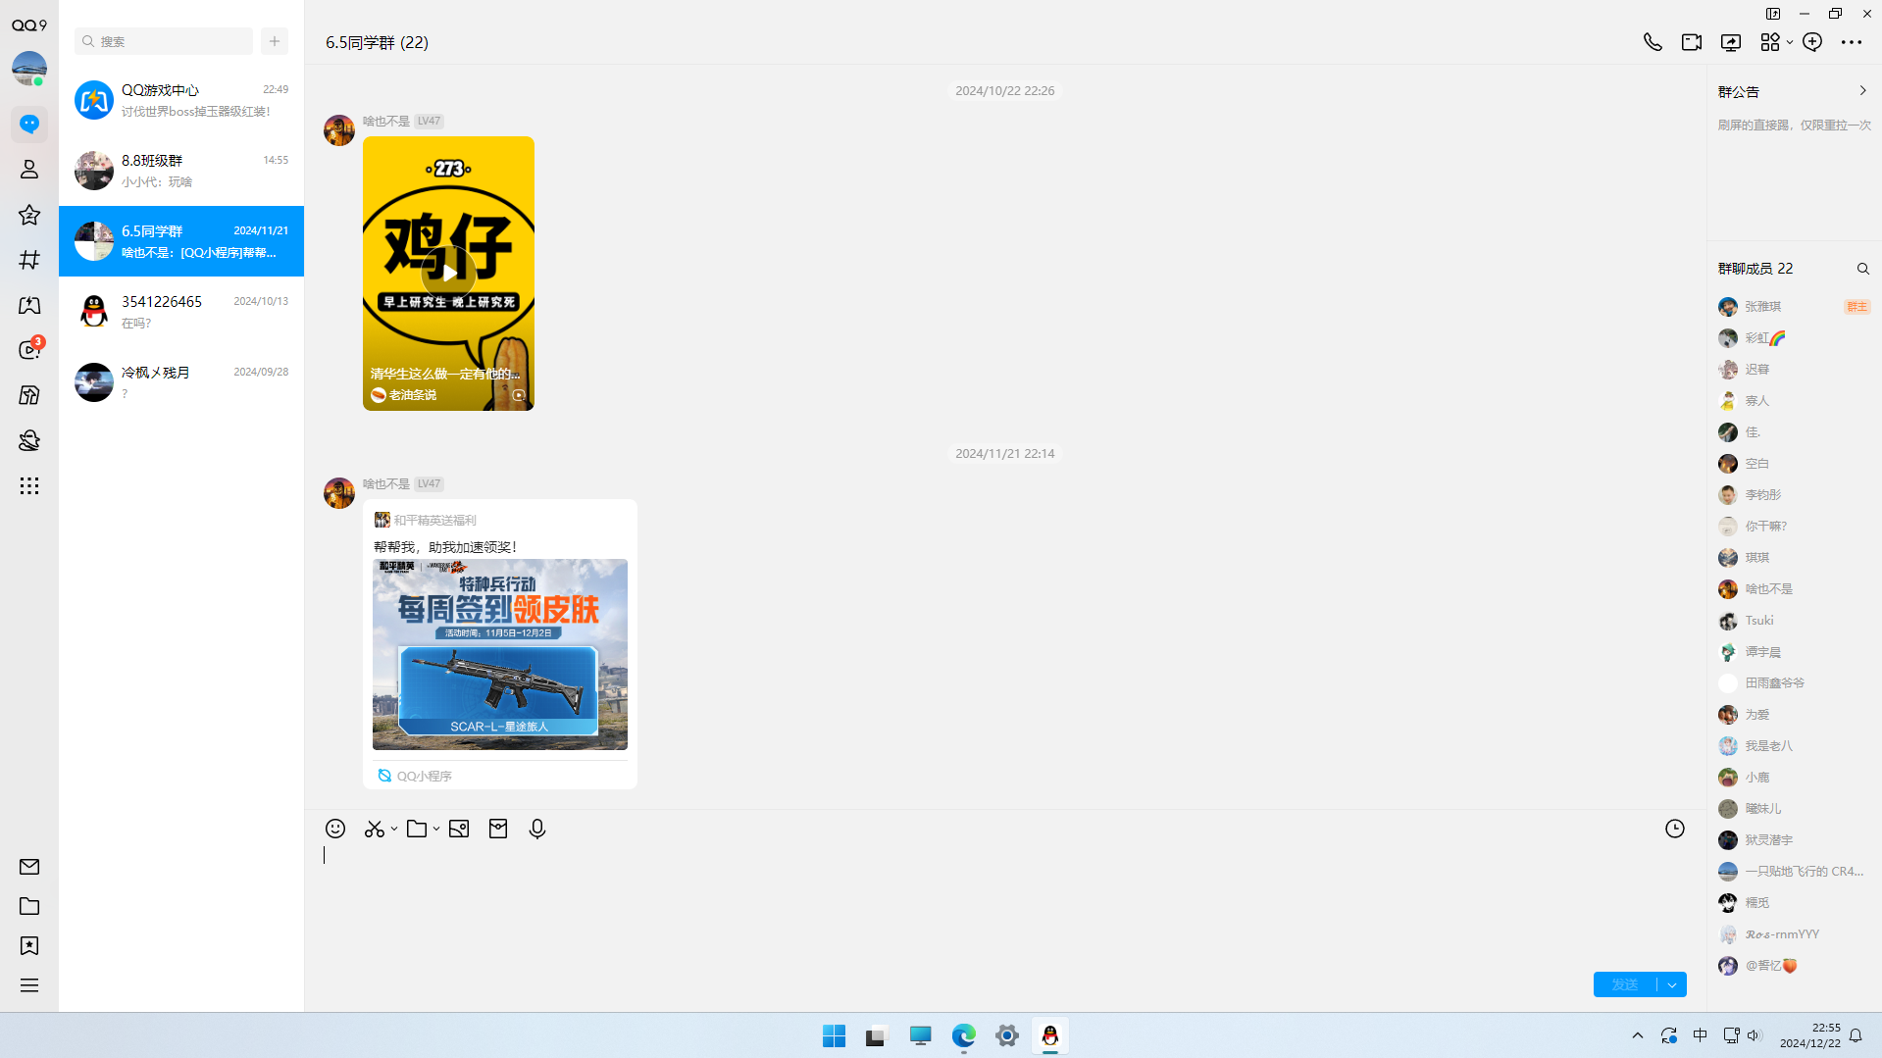Start a voice call in group chat
This screenshot has width=1882, height=1058.
pyautogui.click(x=1653, y=42)
